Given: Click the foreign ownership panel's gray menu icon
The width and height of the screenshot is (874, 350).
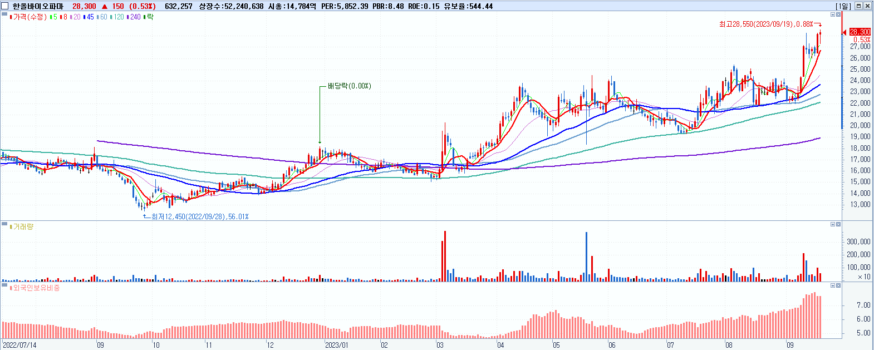Looking at the screenshot, I should click(5, 285).
